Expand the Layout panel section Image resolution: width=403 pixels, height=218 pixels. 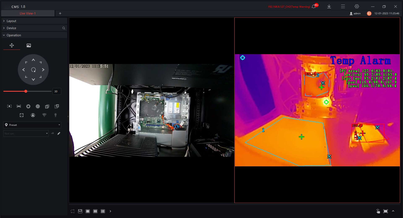pyautogui.click(x=11, y=21)
